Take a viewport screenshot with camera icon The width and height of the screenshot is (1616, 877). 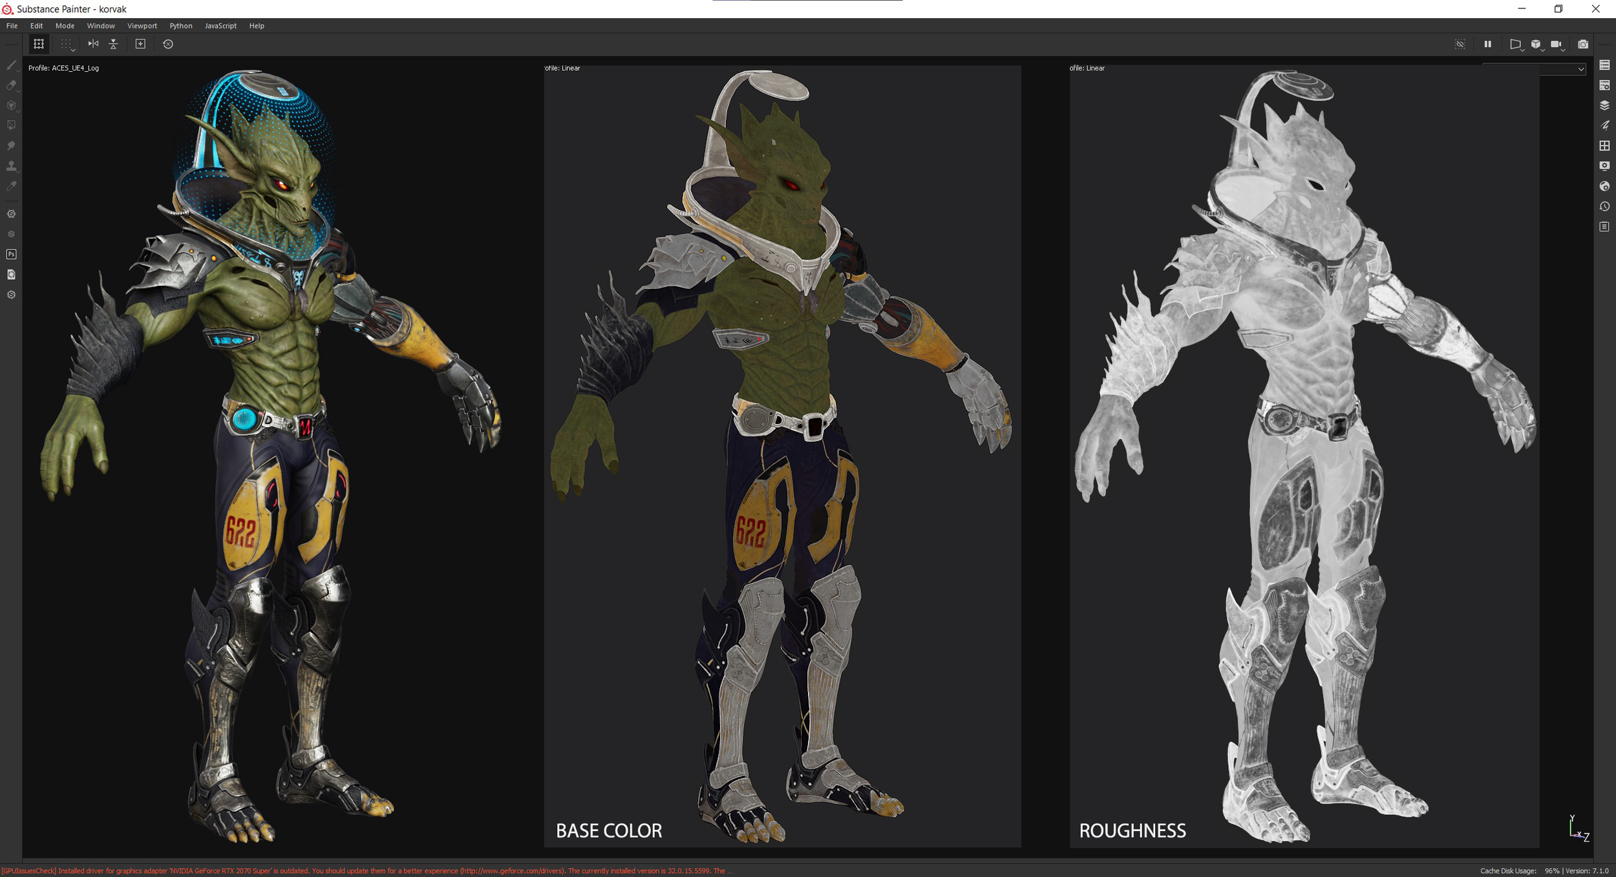click(1583, 44)
